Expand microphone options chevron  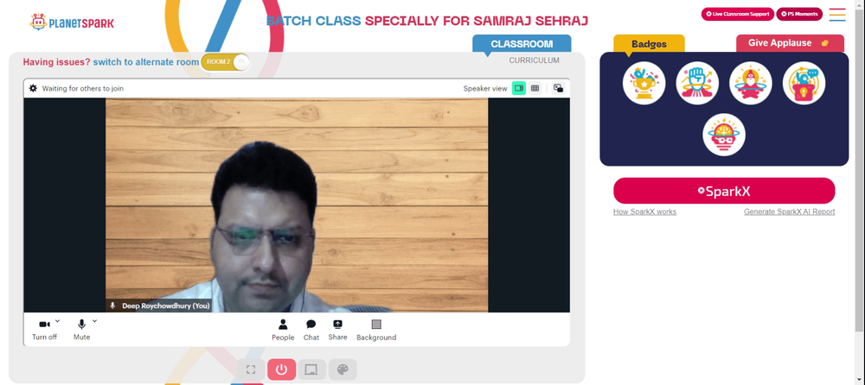pos(94,320)
